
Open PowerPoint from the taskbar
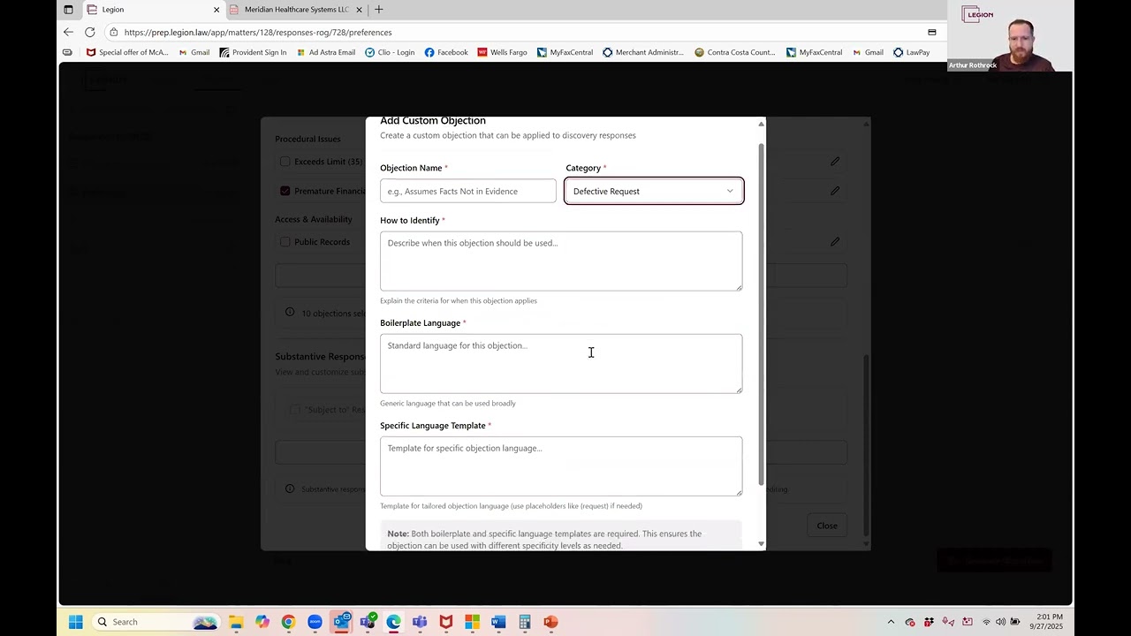550,622
